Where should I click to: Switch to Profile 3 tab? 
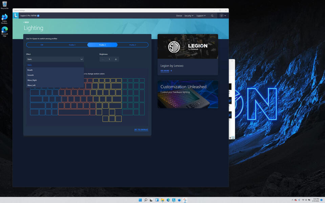(133, 45)
